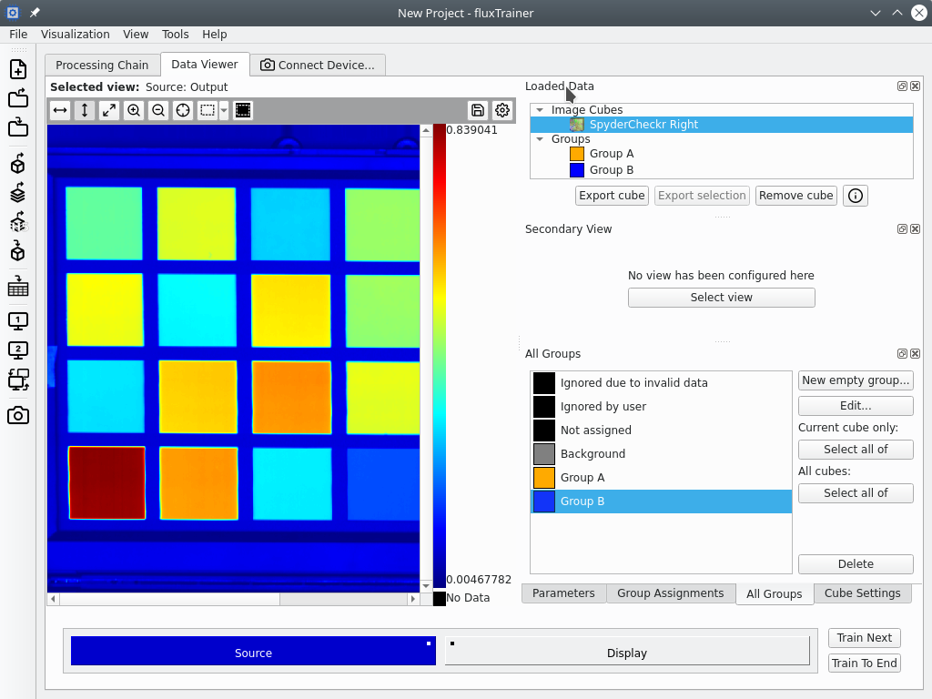932x699 pixels.
Task: Select the Source processing node
Action: [253, 651]
